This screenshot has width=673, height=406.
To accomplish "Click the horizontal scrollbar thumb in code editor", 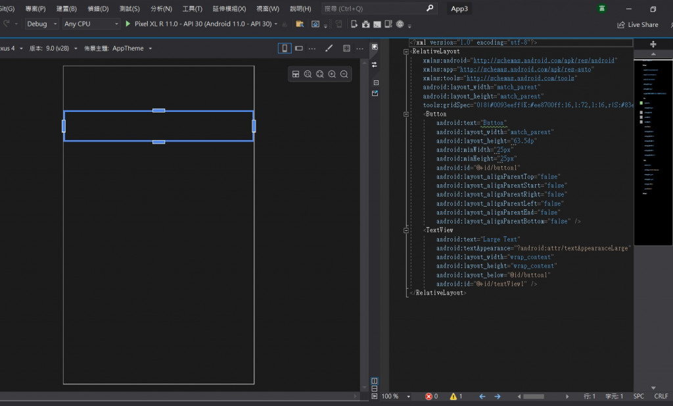I will point(533,397).
